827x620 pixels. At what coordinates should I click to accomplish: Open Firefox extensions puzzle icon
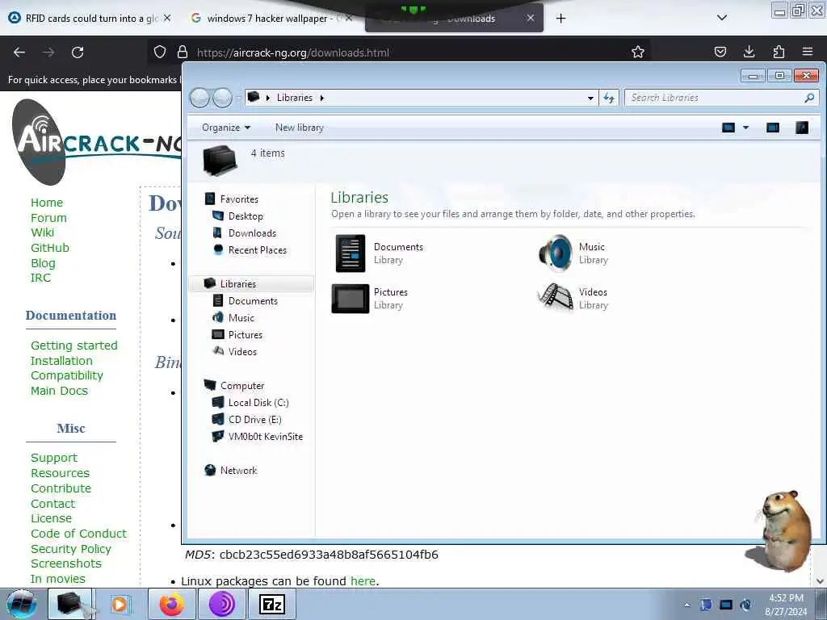(779, 52)
